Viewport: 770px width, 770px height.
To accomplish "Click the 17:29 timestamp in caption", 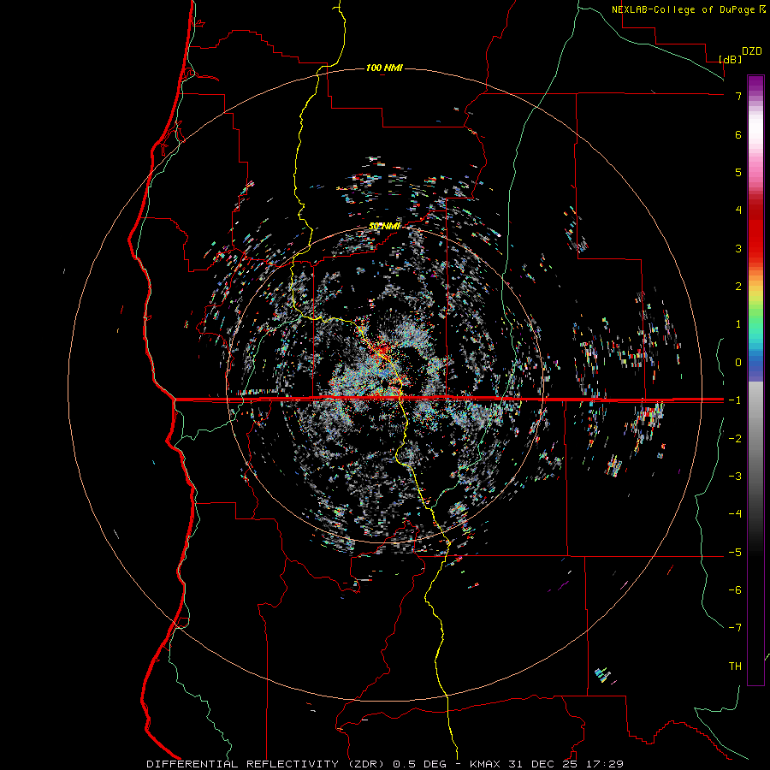I will (603, 764).
